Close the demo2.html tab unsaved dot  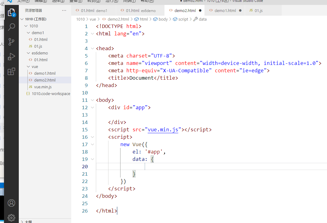click(200, 10)
